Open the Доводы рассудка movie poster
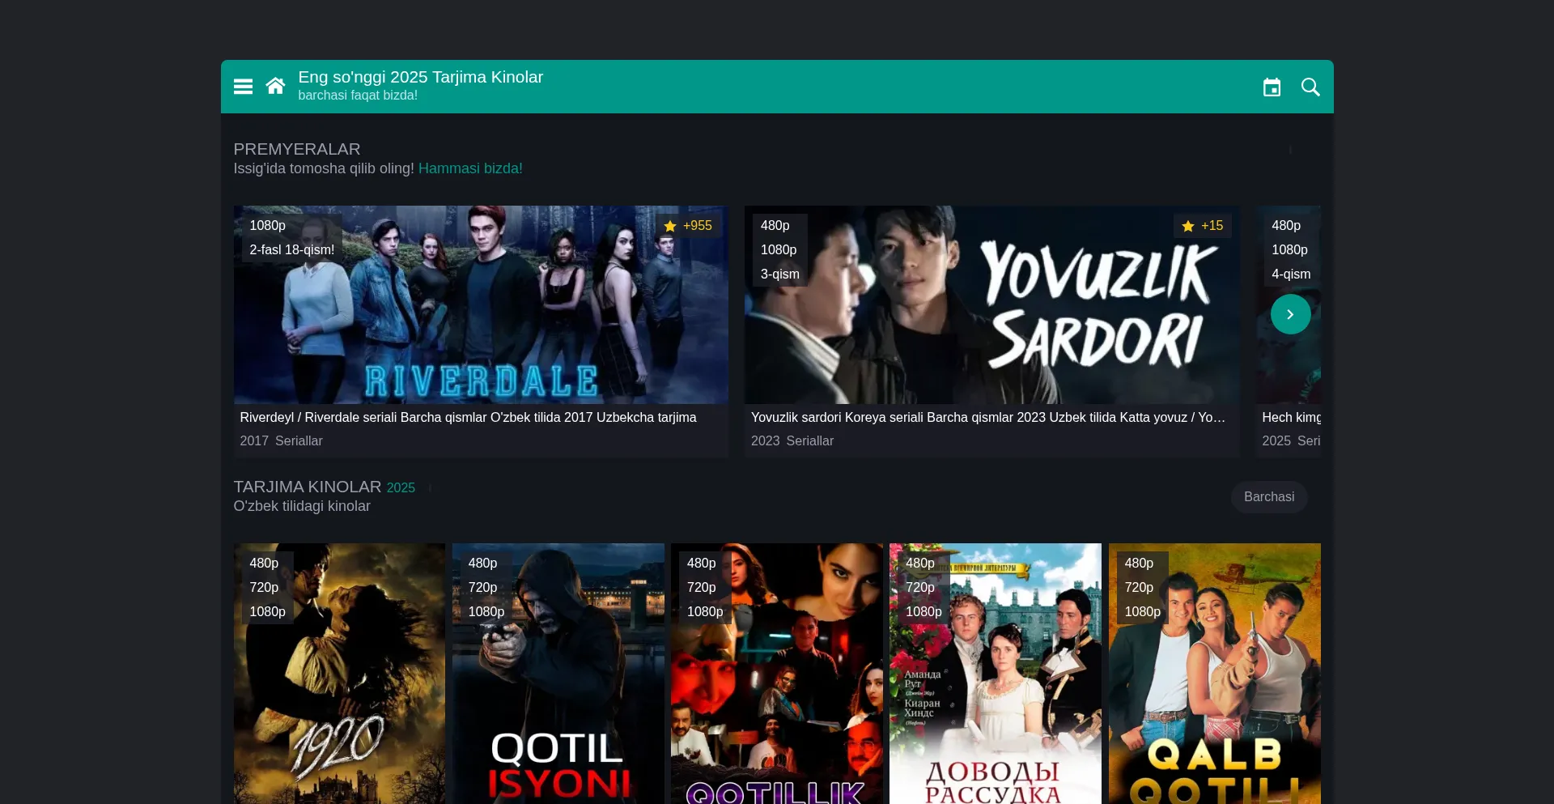This screenshot has width=1554, height=804. point(996,674)
